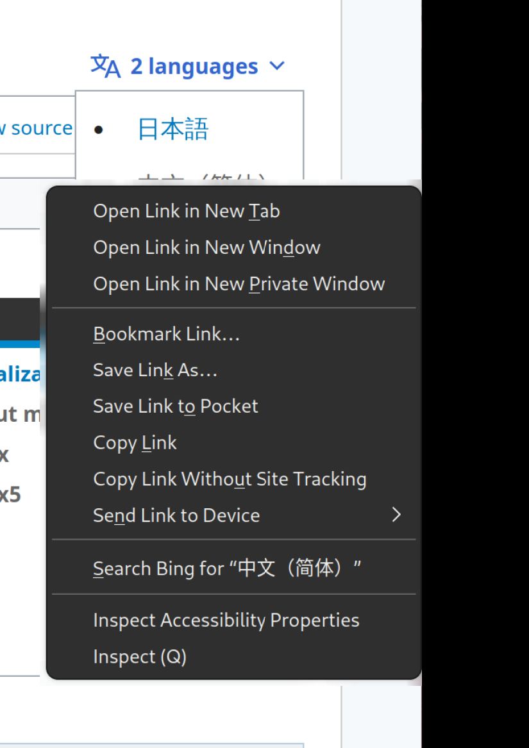The width and height of the screenshot is (529, 748).
Task: Choose Copy Link Without Site Tracking
Action: pyautogui.click(x=230, y=479)
